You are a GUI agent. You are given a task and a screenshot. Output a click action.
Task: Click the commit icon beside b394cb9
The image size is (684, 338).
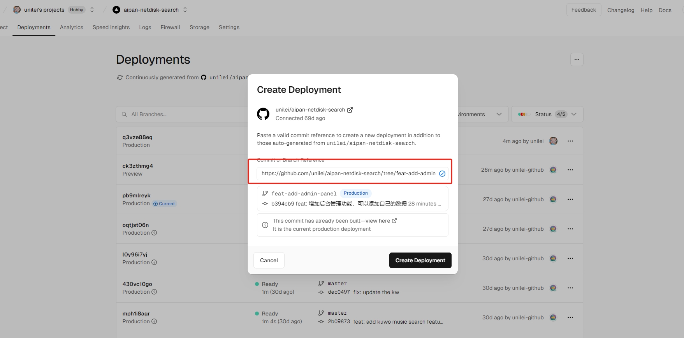pos(265,204)
